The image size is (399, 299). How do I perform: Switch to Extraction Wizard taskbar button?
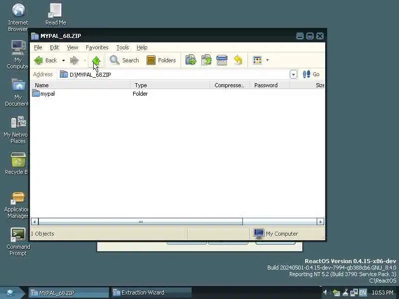click(x=151, y=293)
